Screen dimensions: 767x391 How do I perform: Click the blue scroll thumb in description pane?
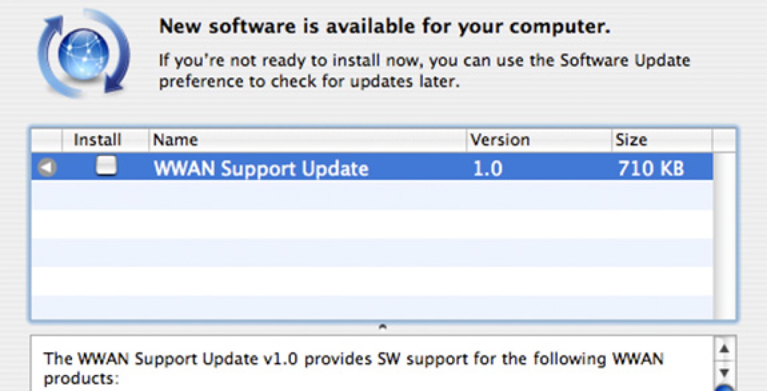coord(725,387)
